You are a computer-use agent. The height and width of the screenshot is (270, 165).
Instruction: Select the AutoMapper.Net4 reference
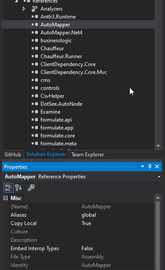62,33
